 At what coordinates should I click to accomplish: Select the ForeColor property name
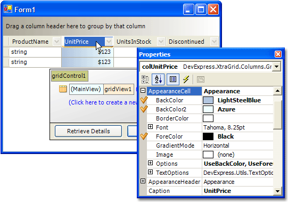[x=169, y=136]
